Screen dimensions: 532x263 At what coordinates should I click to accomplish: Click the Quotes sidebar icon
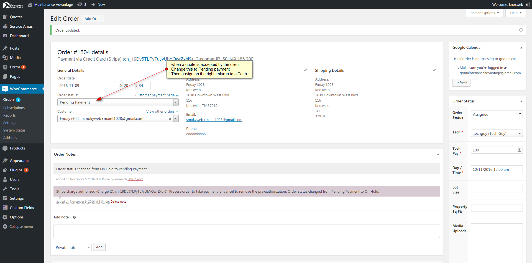tap(5, 17)
